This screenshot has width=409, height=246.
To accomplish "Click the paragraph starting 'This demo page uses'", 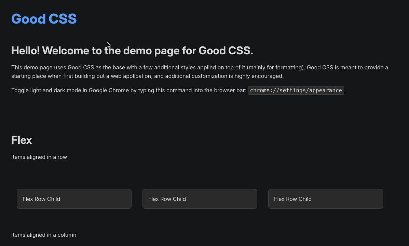I will 200,72.
